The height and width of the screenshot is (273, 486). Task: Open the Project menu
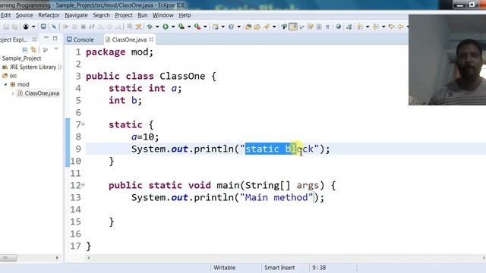124,15
